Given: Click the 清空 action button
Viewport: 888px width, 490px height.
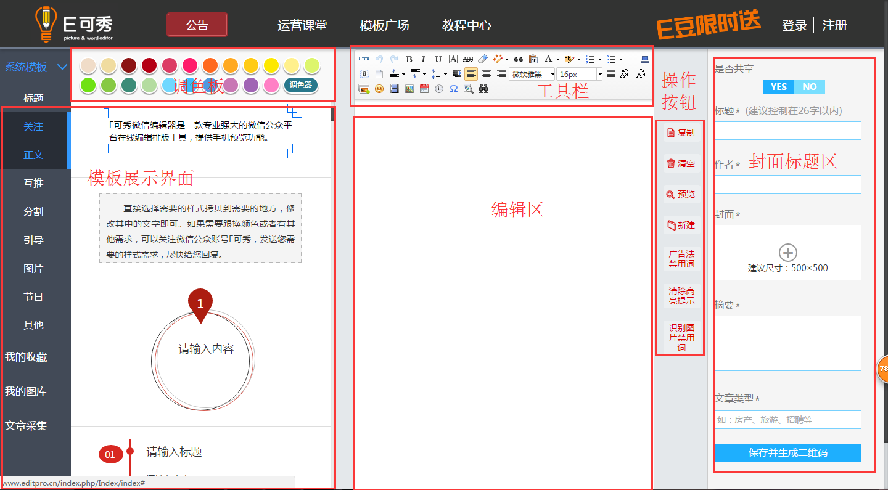Looking at the screenshot, I should click(x=681, y=163).
